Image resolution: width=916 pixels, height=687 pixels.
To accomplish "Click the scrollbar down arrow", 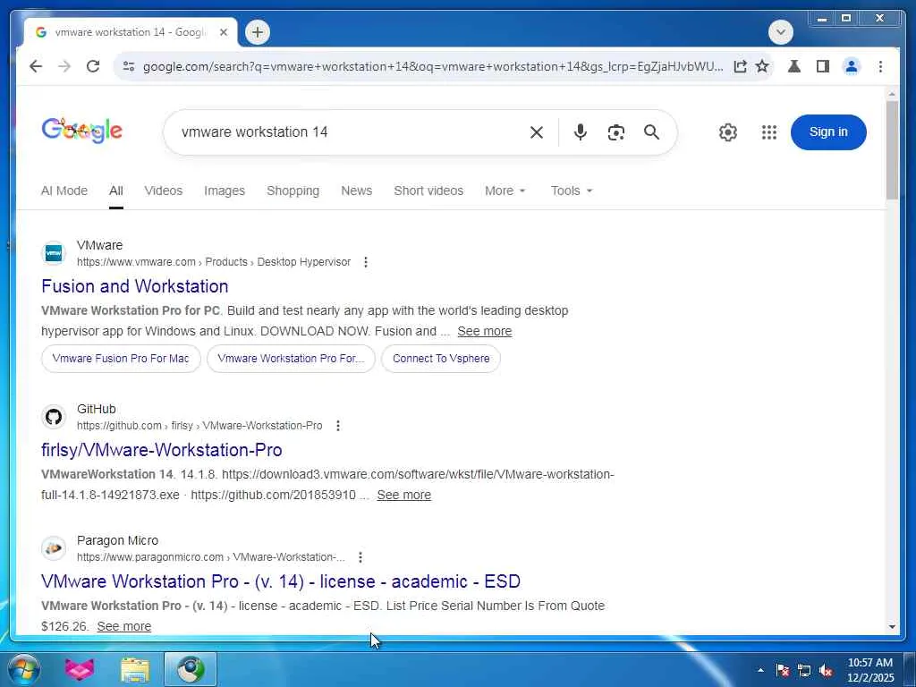I will [x=892, y=627].
